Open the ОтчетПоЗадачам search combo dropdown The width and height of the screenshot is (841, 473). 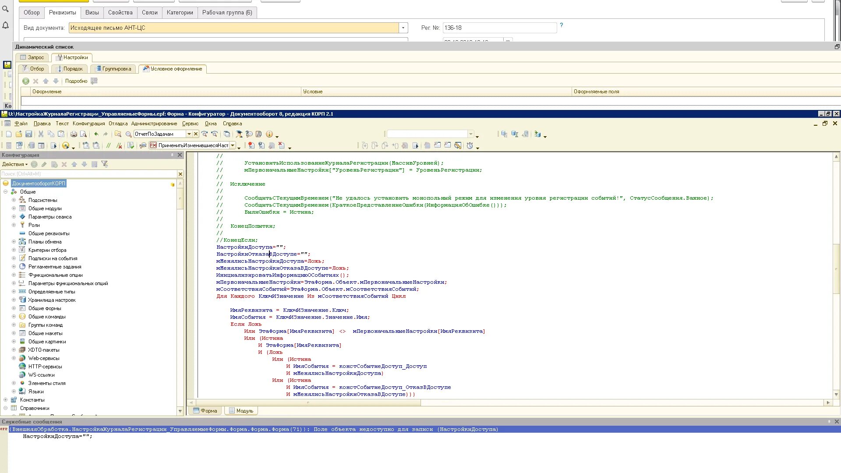189,134
